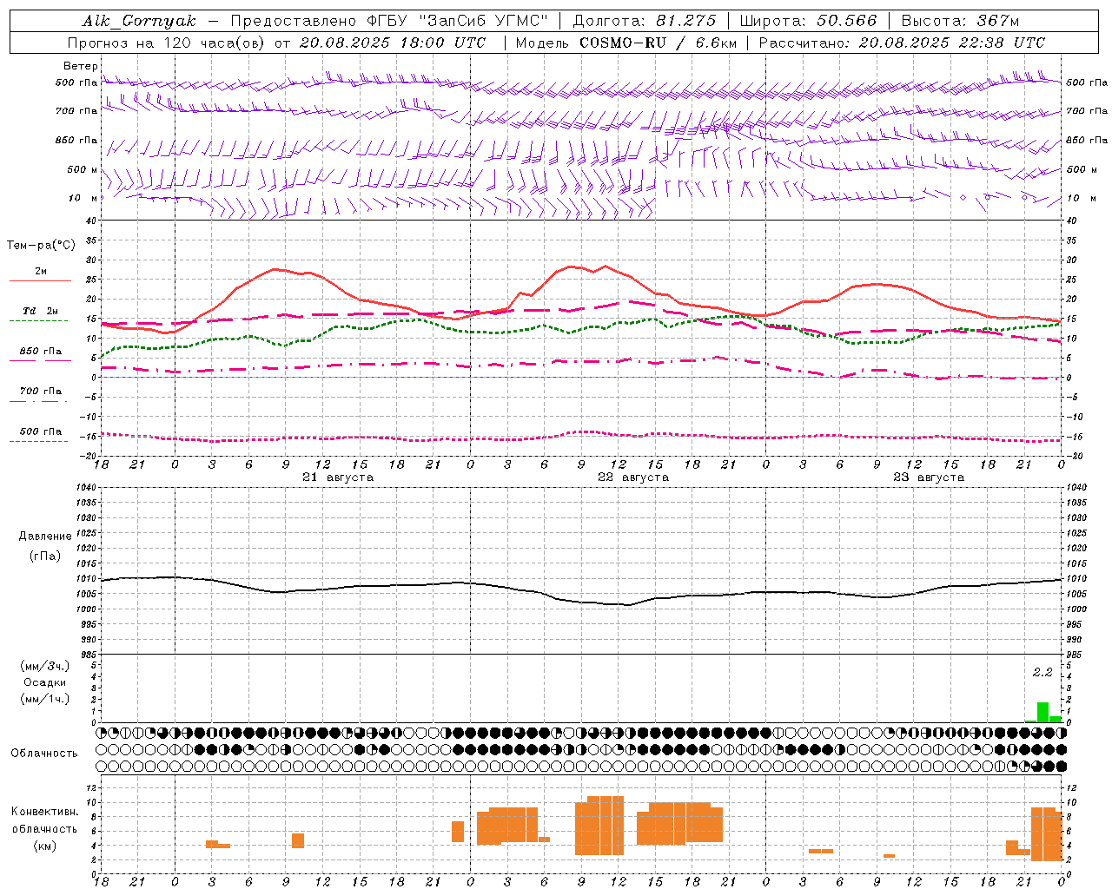Click the Td 2м dew point legend entry
This screenshot has width=1112, height=889.
41,312
